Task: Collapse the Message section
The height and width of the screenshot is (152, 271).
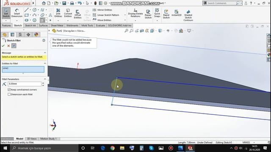Action: click(45, 53)
